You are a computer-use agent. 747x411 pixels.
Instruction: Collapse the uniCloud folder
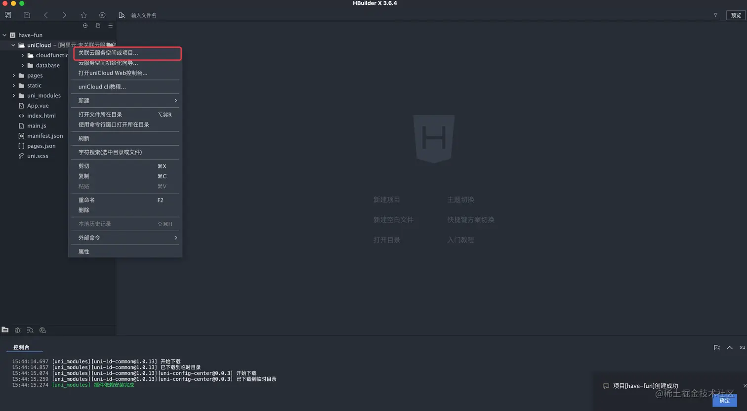click(13, 45)
